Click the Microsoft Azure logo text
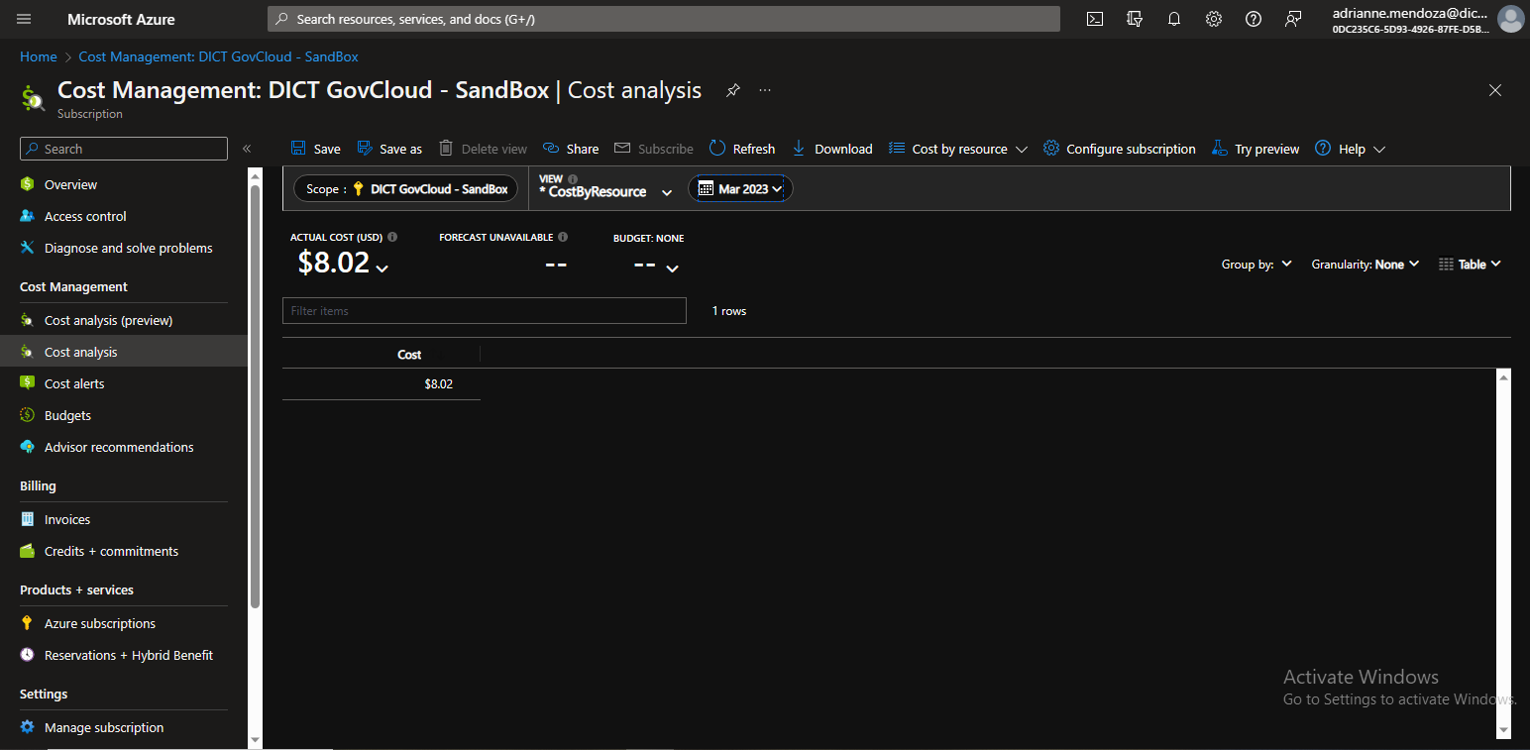This screenshot has width=1530, height=750. 121,19
